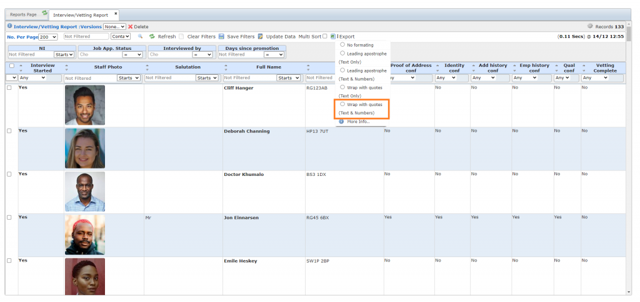Focus the global Not Filtered search field
The height and width of the screenshot is (302, 640).
tap(86, 36)
